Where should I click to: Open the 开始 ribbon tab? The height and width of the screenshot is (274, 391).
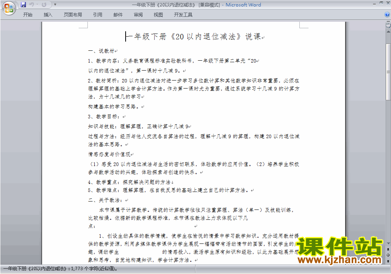[x=27, y=15]
